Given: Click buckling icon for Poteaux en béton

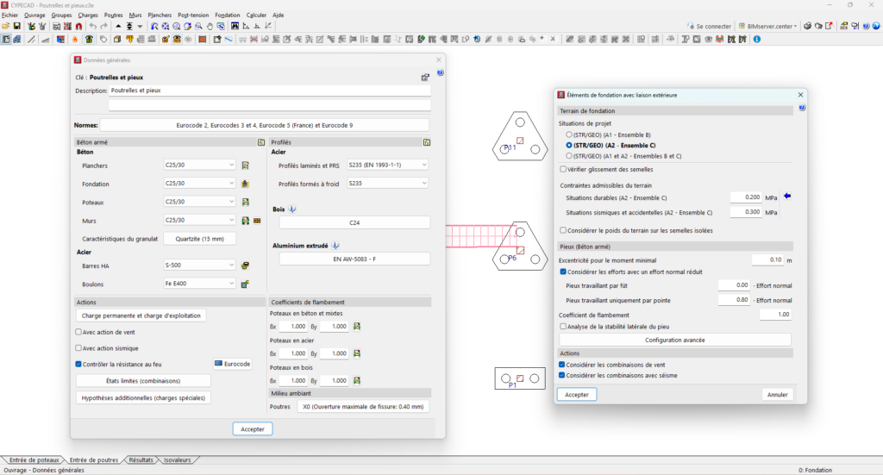Looking at the screenshot, I should pos(357,327).
